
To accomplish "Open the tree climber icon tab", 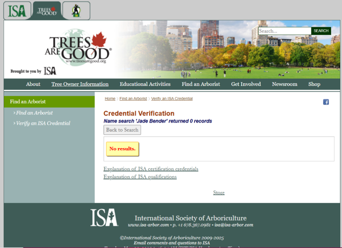I will [76, 11].
